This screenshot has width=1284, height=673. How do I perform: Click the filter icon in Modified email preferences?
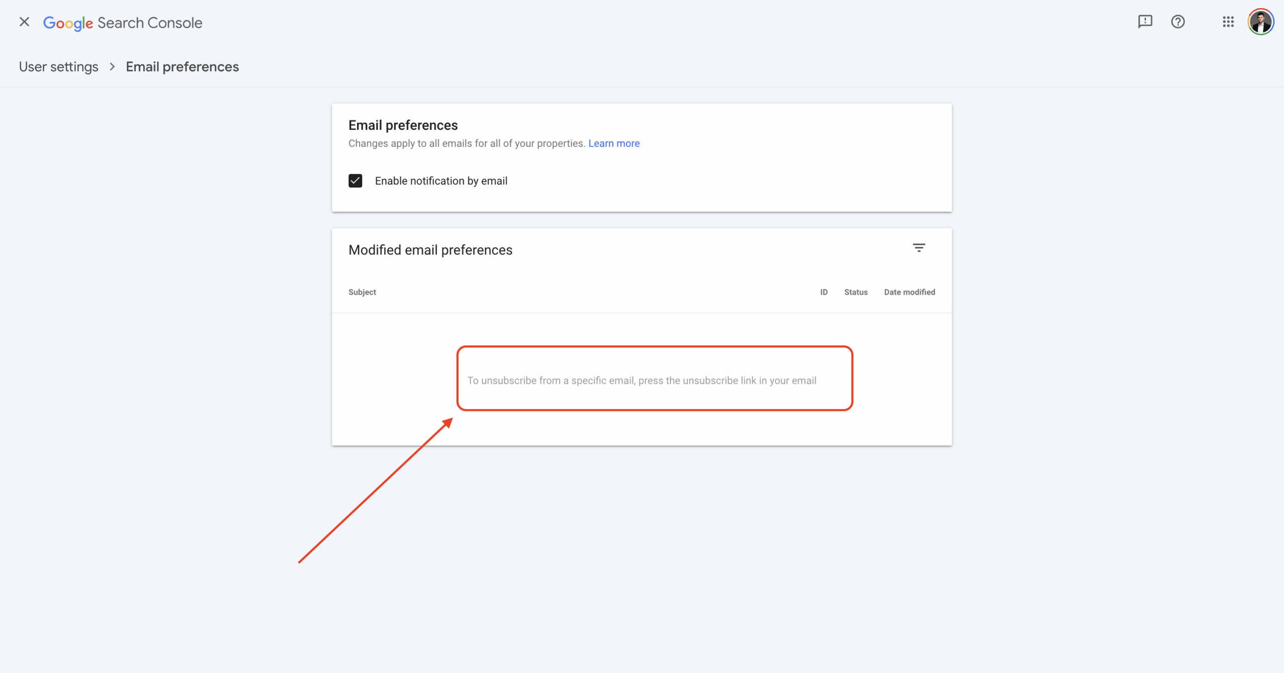tap(918, 248)
